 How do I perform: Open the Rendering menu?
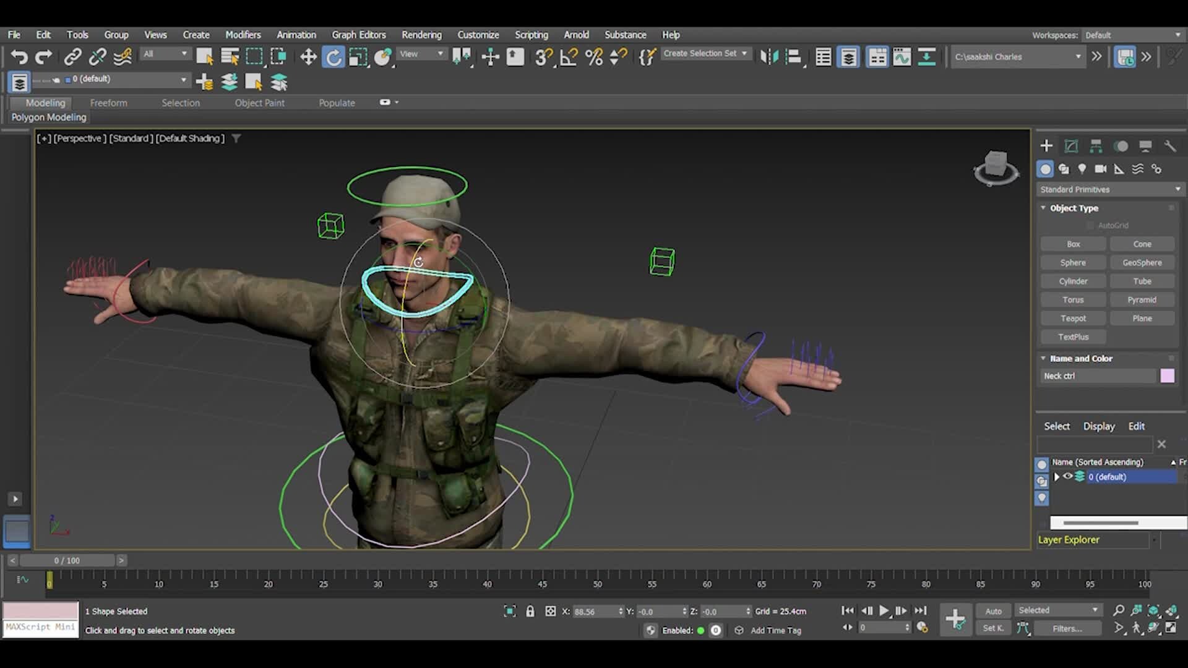(421, 35)
